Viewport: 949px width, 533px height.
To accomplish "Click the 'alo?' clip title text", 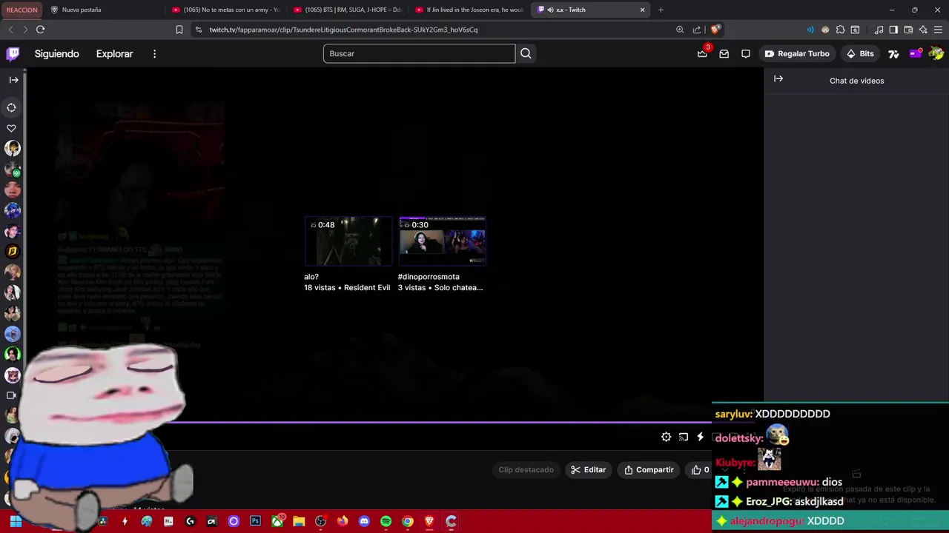I will point(311,277).
